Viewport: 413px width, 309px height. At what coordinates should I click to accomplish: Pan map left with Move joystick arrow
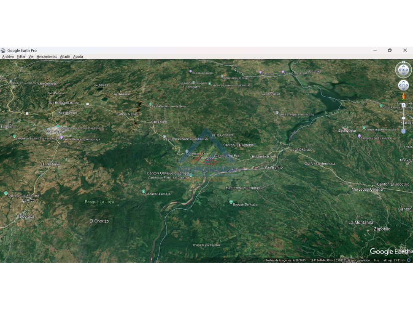(400, 85)
